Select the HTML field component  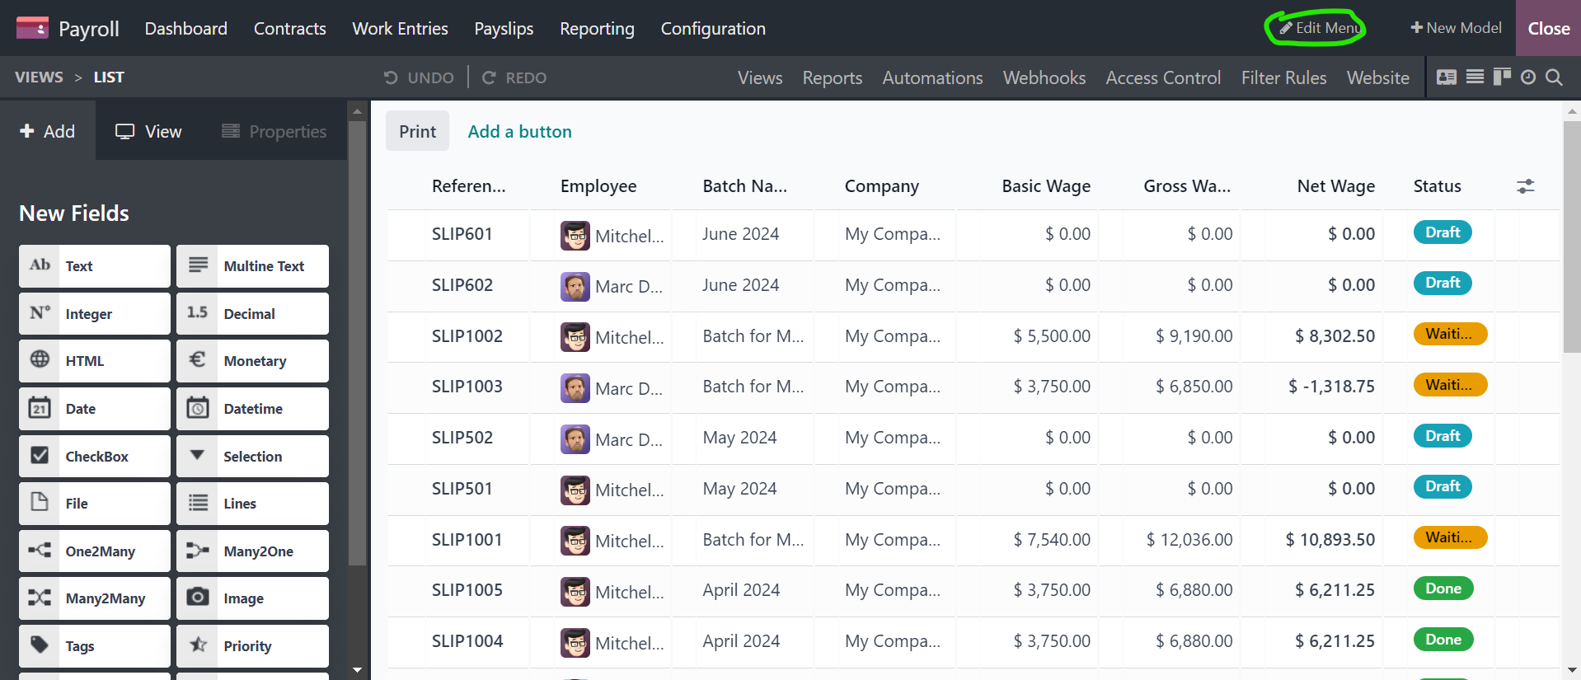(95, 361)
